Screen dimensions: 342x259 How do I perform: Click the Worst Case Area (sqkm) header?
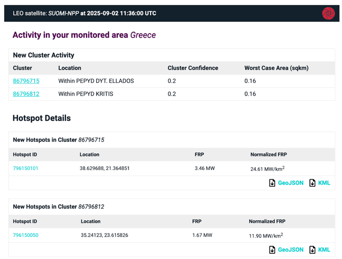pyautogui.click(x=276, y=68)
